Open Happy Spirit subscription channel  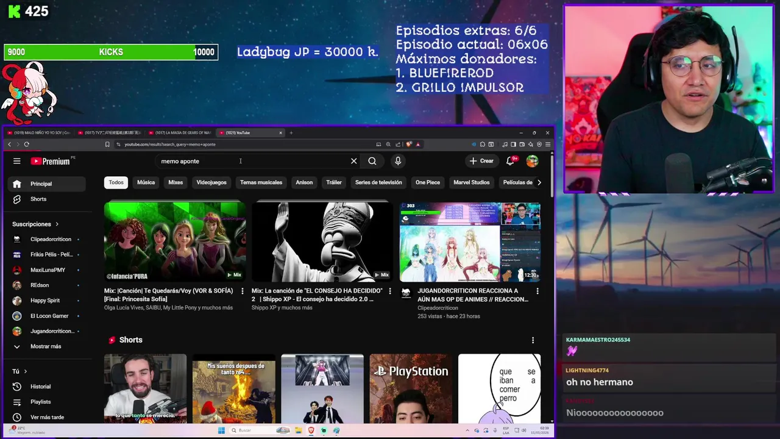point(48,301)
